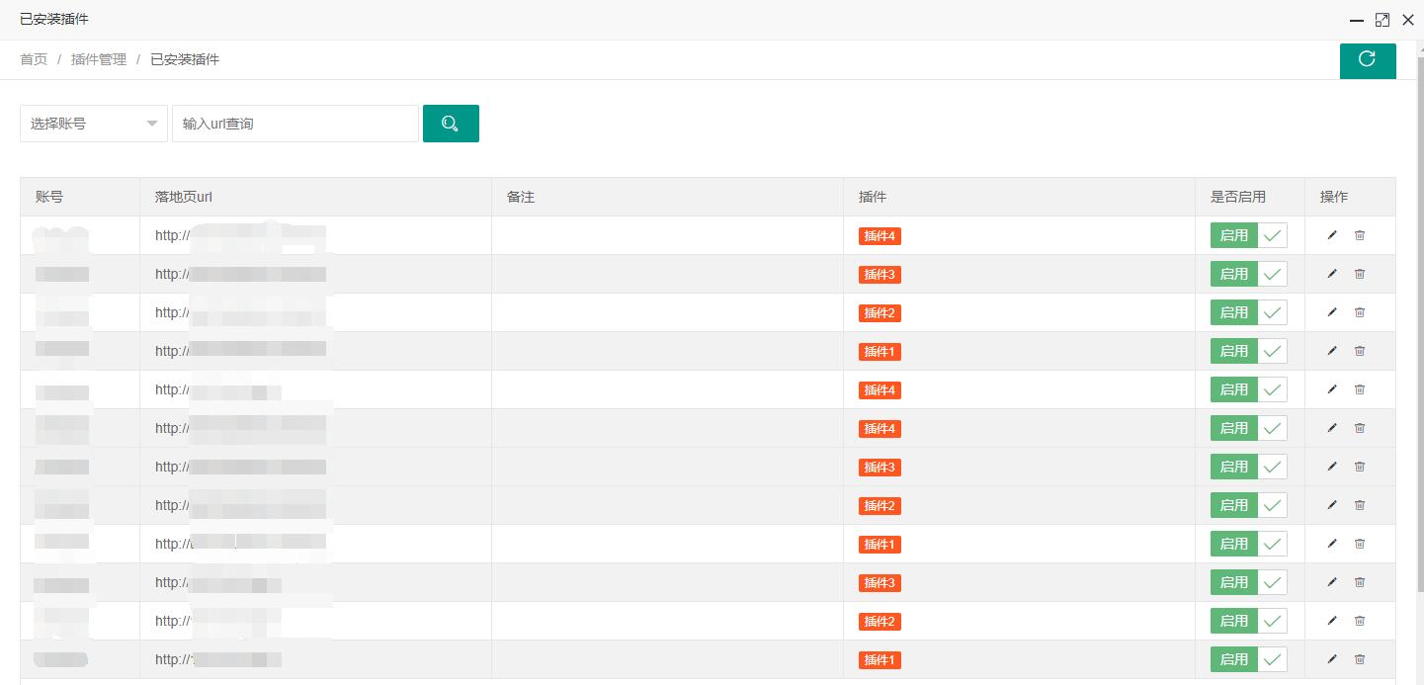The image size is (1424, 685).
Task: Focus the 输入url查询 input field
Action: click(x=294, y=124)
